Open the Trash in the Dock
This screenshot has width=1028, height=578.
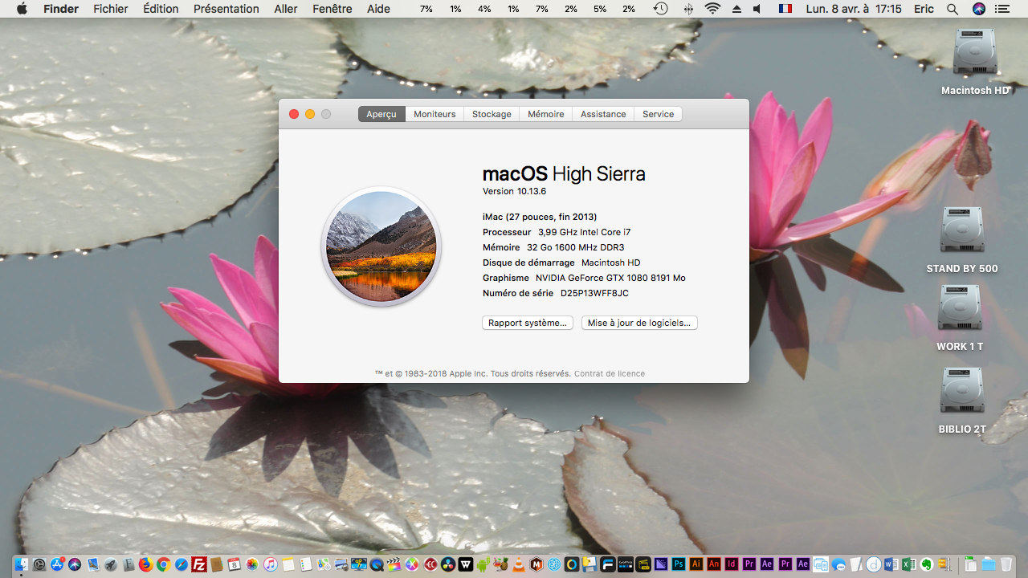pyautogui.click(x=1006, y=564)
